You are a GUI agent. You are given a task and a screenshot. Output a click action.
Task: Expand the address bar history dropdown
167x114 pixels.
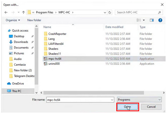105,12
